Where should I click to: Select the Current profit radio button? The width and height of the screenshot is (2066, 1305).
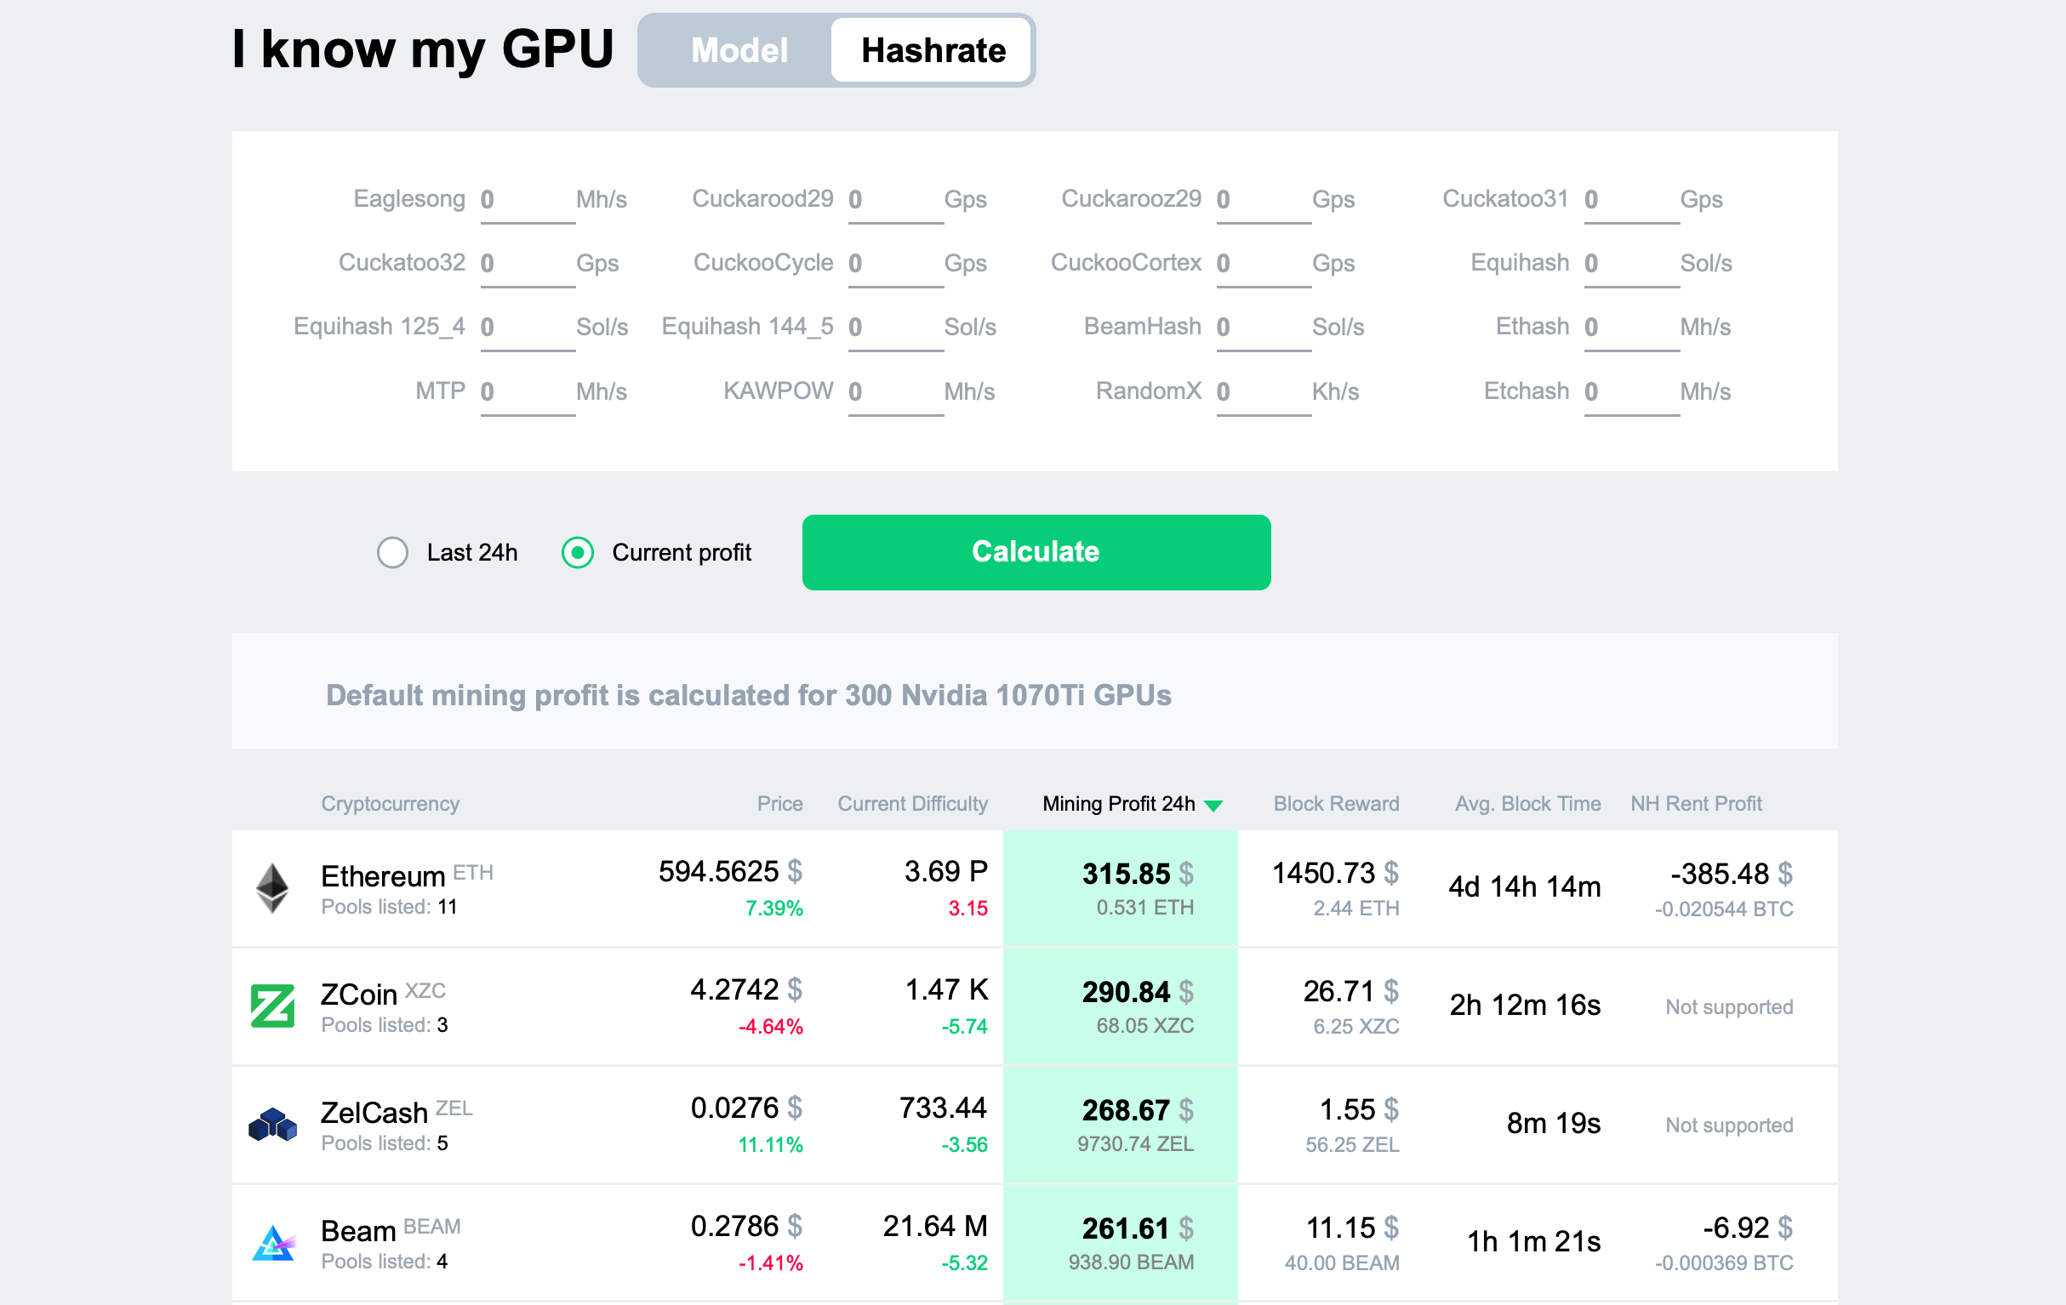[x=579, y=552]
